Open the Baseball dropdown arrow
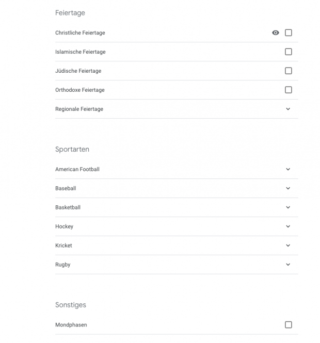The image size is (320, 343). pyautogui.click(x=288, y=188)
